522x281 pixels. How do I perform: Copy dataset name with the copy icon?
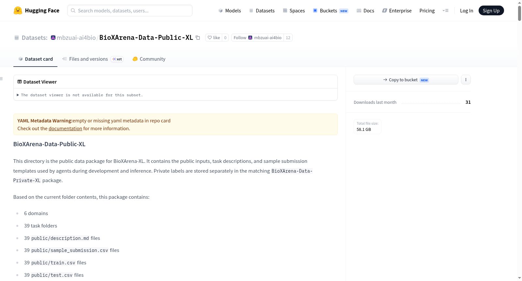click(x=198, y=38)
